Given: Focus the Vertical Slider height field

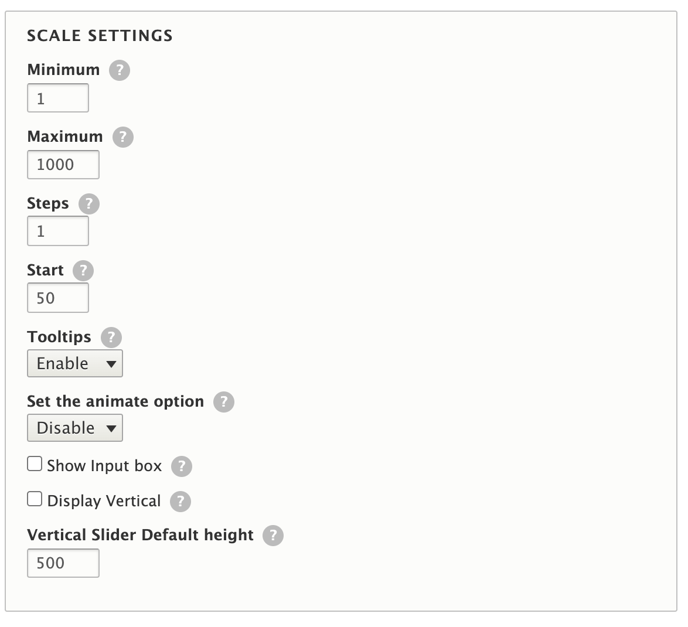Looking at the screenshot, I should point(63,563).
